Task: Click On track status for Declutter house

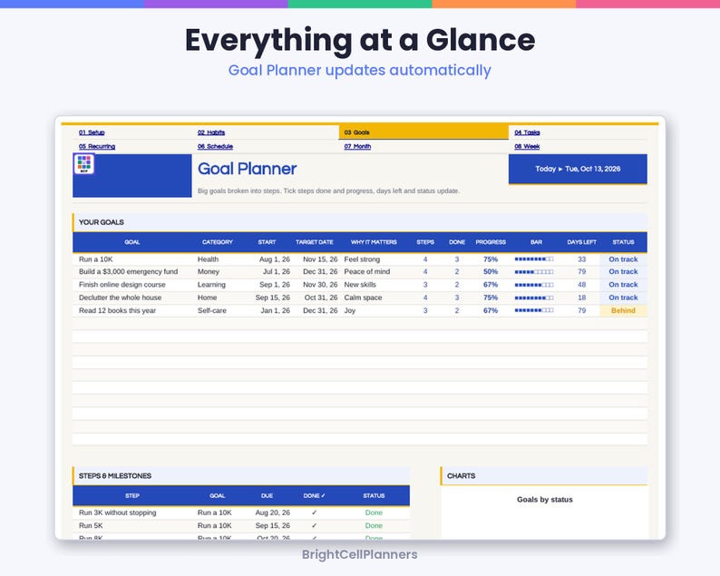Action: pos(623,298)
